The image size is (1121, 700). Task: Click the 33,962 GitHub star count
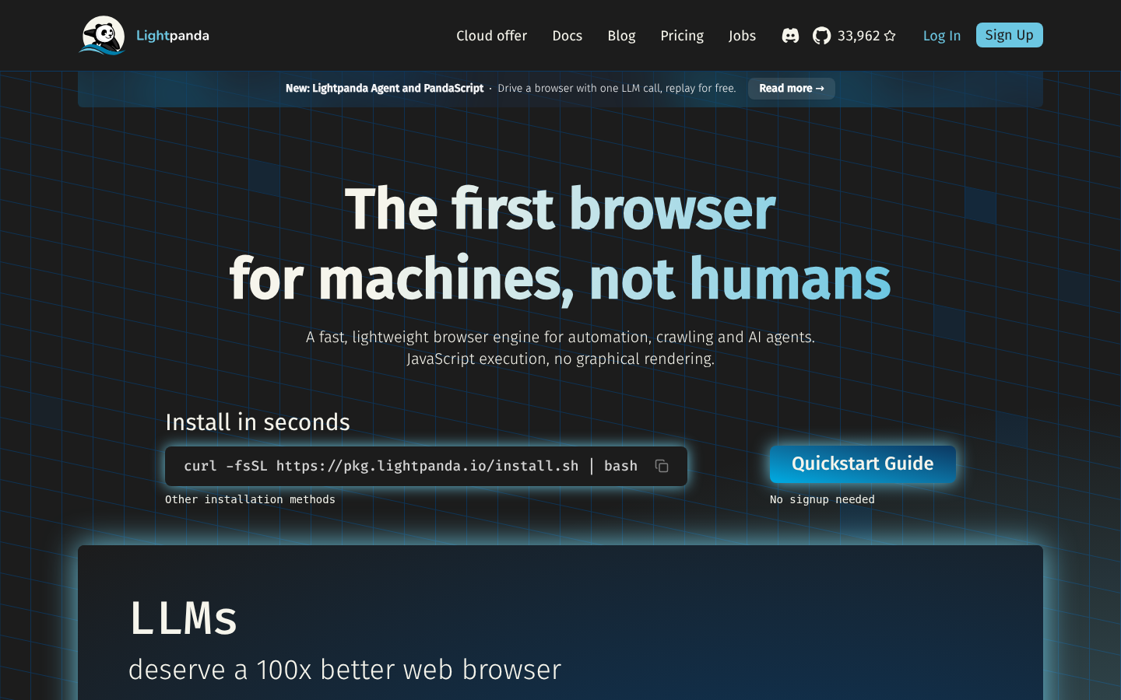(x=859, y=36)
